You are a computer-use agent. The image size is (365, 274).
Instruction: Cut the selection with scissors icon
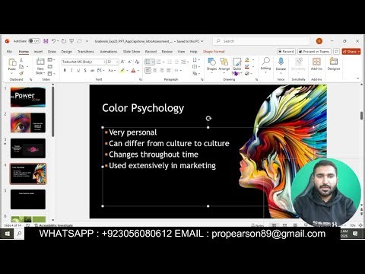point(21,60)
